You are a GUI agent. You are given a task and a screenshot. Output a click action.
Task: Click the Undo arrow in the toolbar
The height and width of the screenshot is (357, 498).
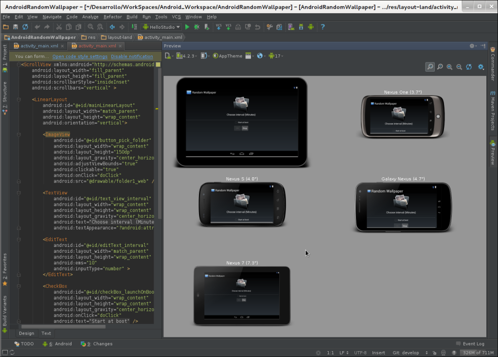tap(37, 27)
